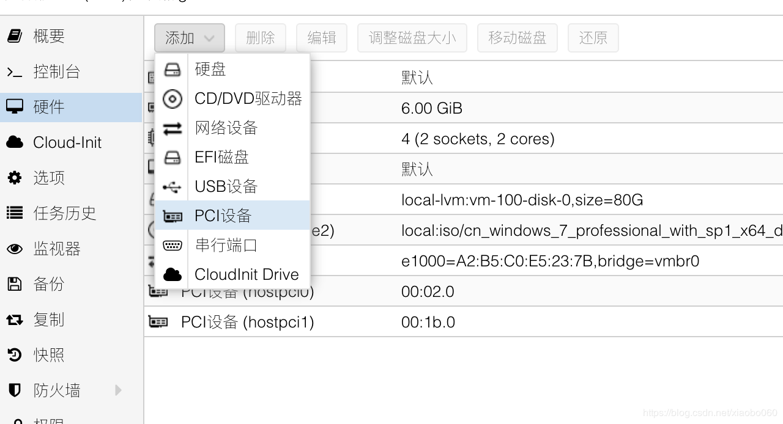Expand the 防火墙 submenu arrow
The height and width of the screenshot is (424, 783).
(118, 390)
